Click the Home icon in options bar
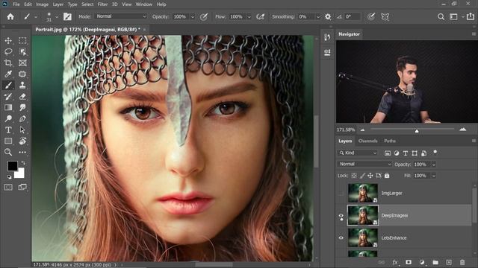The height and width of the screenshot is (268, 478). (10, 16)
